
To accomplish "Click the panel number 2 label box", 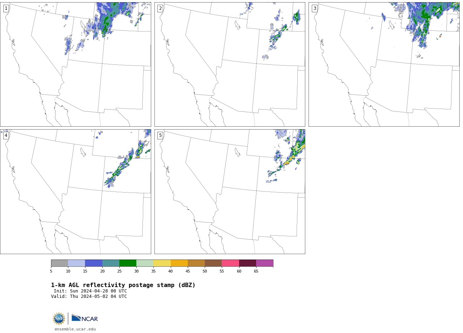I will [160, 8].
